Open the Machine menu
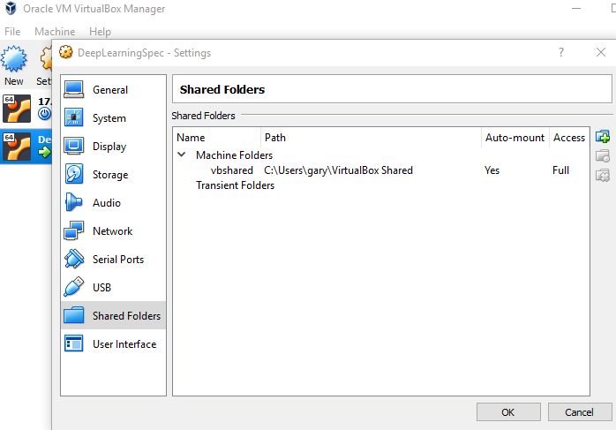The height and width of the screenshot is (430, 616). point(55,32)
